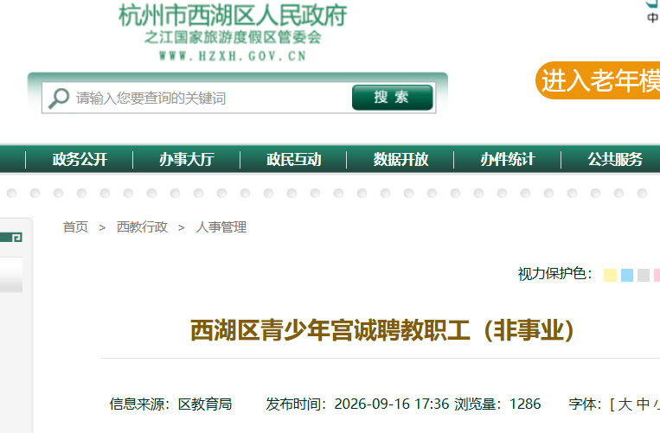Go to 首页 breadcrumb link

[x=75, y=227]
